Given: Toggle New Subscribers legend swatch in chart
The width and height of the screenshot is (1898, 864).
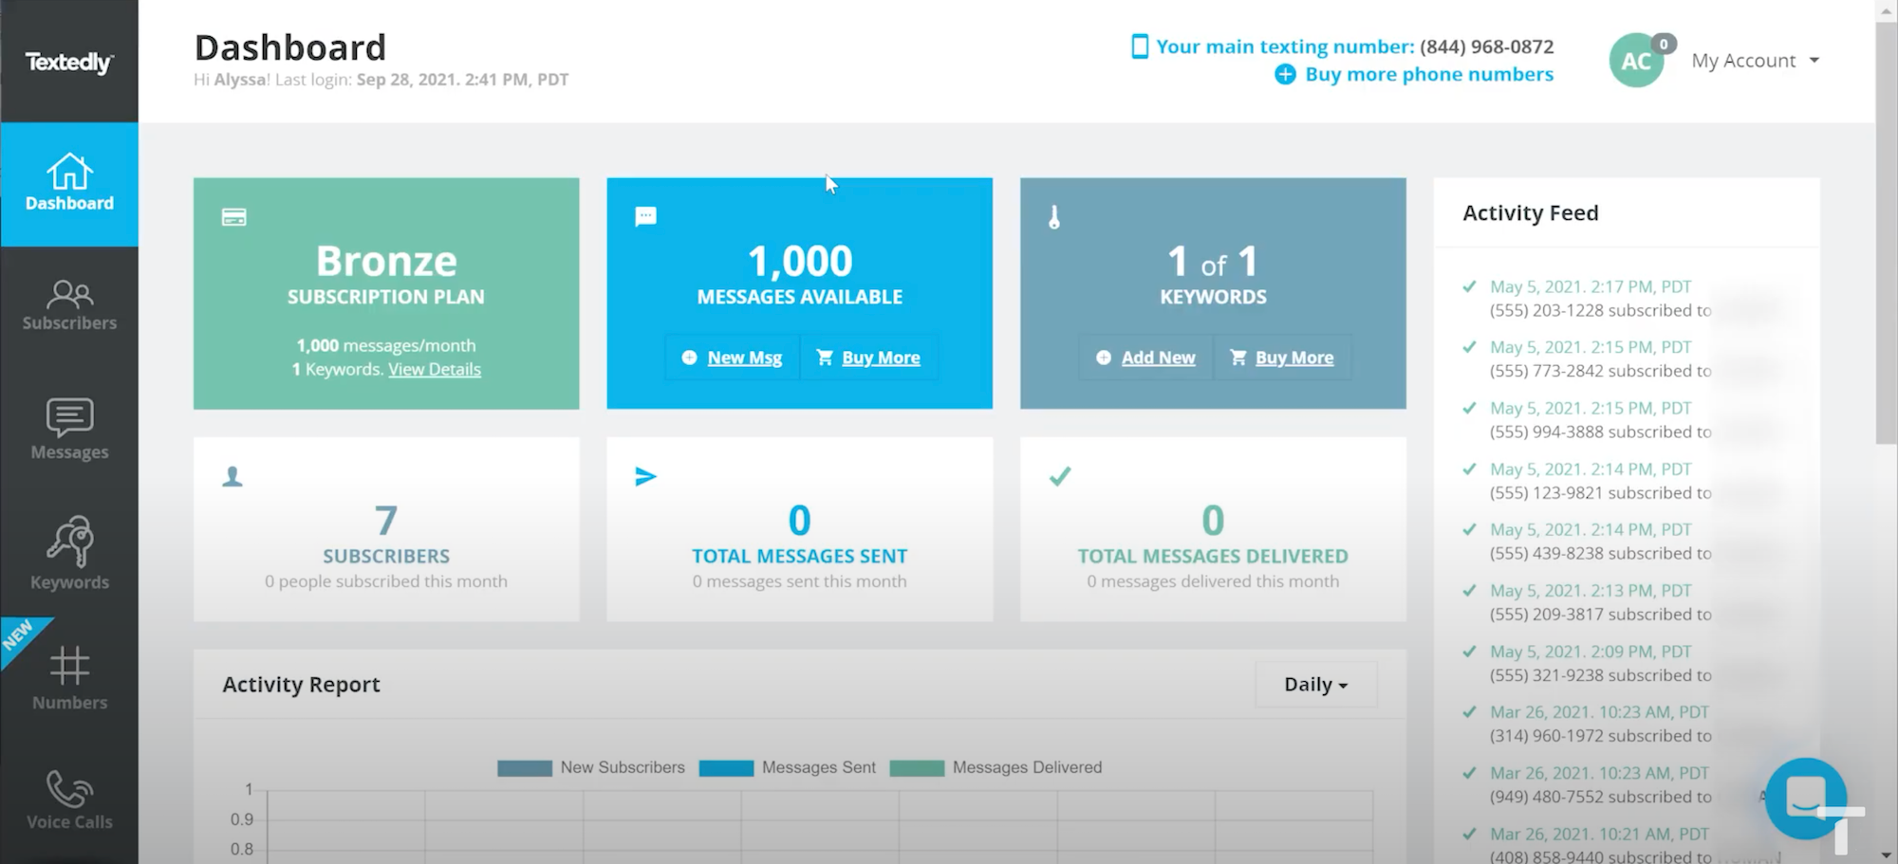Looking at the screenshot, I should 525,768.
